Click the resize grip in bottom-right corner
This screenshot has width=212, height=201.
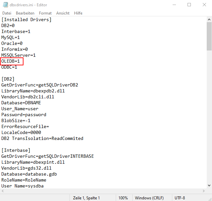(209, 198)
